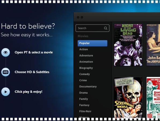Image resolution: width=160 pixels, height=121 pixels.
Task: Select the Animation category
Action: pyautogui.click(x=86, y=62)
